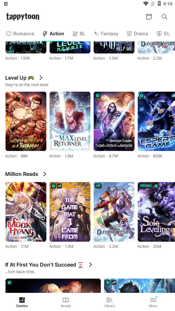
Task: Go to the Novels section
Action: click(x=66, y=302)
